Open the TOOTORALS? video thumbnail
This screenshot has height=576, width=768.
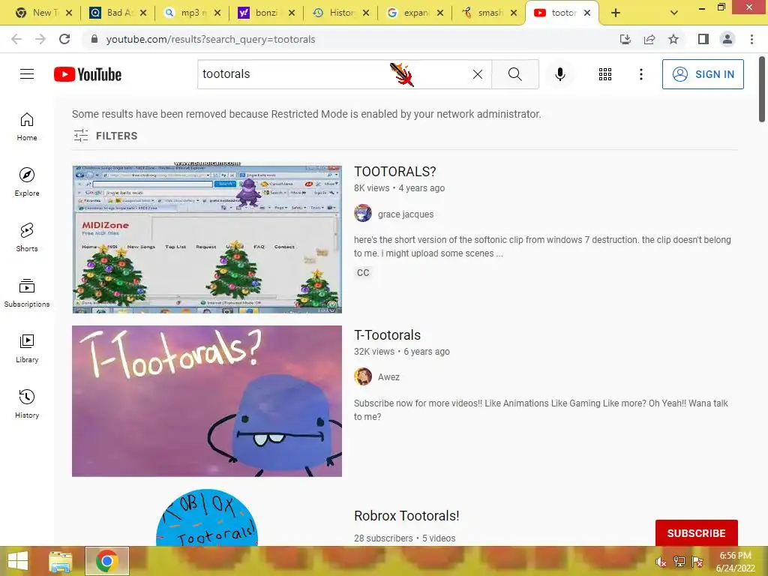click(207, 238)
